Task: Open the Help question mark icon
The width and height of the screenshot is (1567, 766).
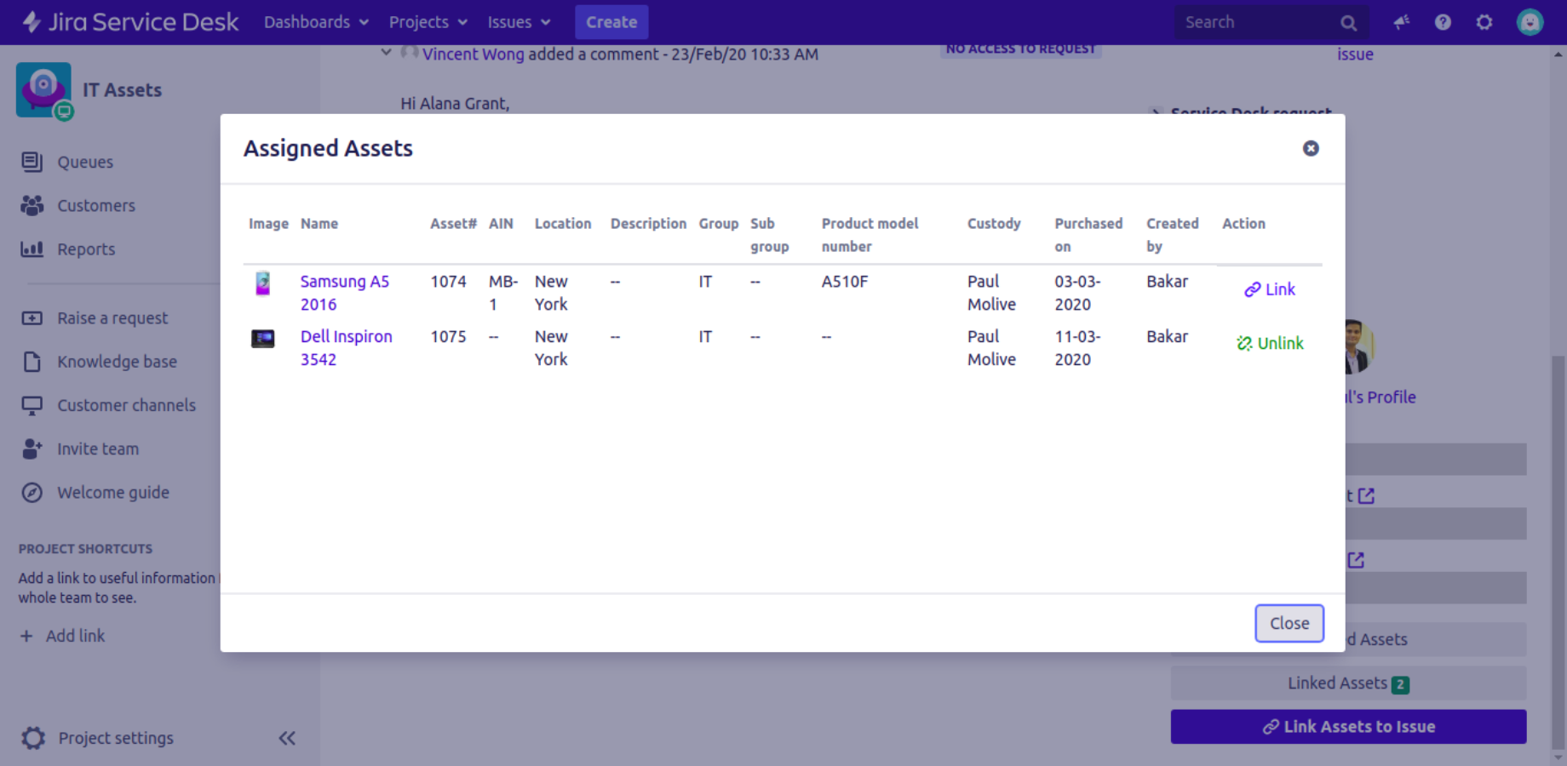Action: pos(1443,22)
